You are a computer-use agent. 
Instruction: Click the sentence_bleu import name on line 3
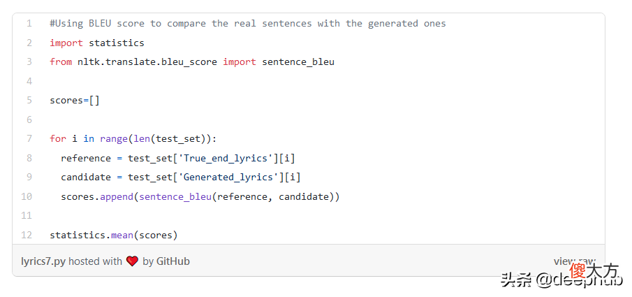click(298, 62)
